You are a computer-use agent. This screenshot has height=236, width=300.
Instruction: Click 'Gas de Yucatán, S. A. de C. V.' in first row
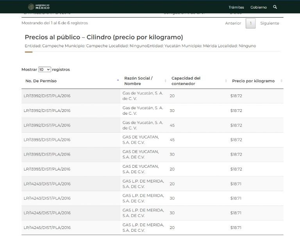[x=143, y=96]
